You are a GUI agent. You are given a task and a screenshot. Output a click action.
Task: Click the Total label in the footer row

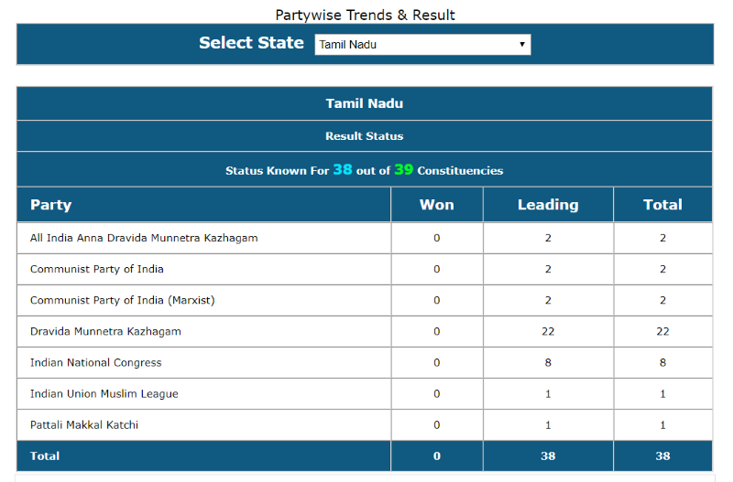click(45, 455)
